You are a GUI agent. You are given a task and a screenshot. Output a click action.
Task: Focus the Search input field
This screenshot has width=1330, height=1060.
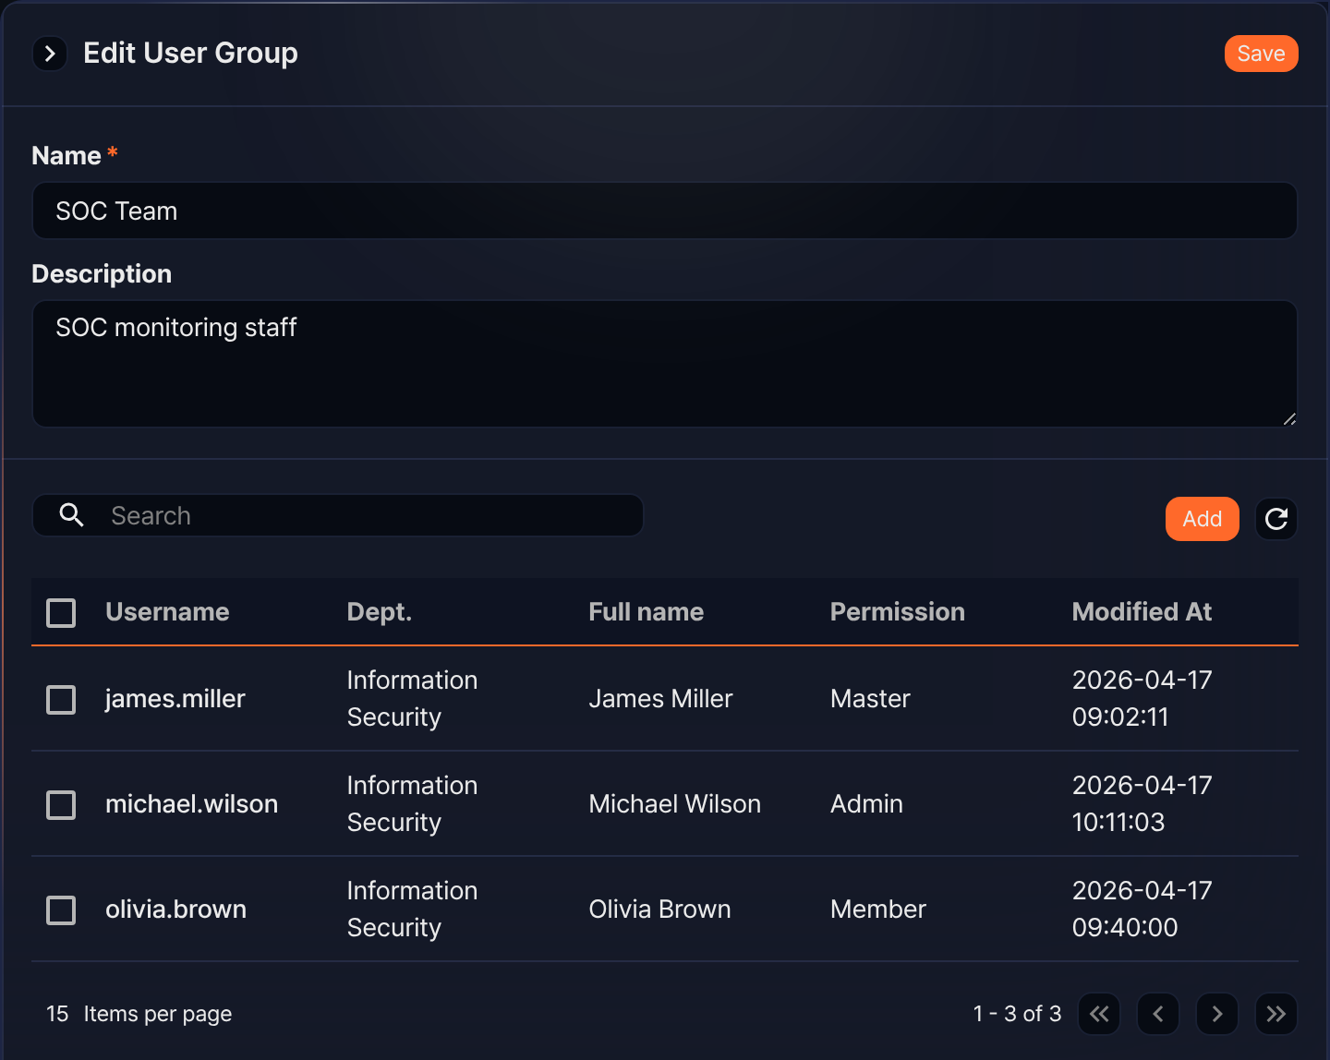(338, 515)
